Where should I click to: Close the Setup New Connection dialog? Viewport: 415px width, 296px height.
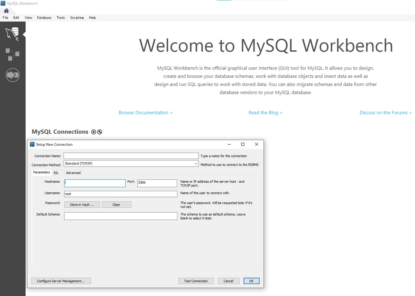pos(256,144)
